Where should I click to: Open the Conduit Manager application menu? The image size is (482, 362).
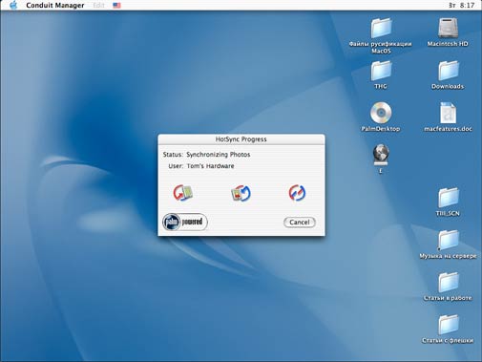coord(55,5)
